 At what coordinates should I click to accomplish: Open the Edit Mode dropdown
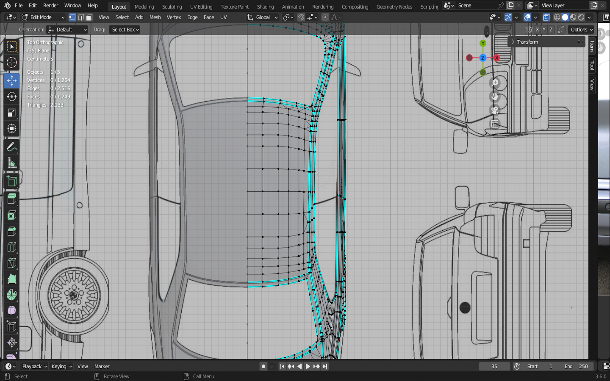click(43, 17)
